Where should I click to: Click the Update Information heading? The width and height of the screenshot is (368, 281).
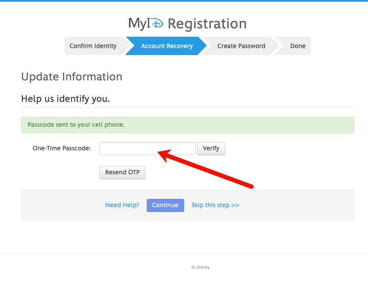[x=72, y=77]
